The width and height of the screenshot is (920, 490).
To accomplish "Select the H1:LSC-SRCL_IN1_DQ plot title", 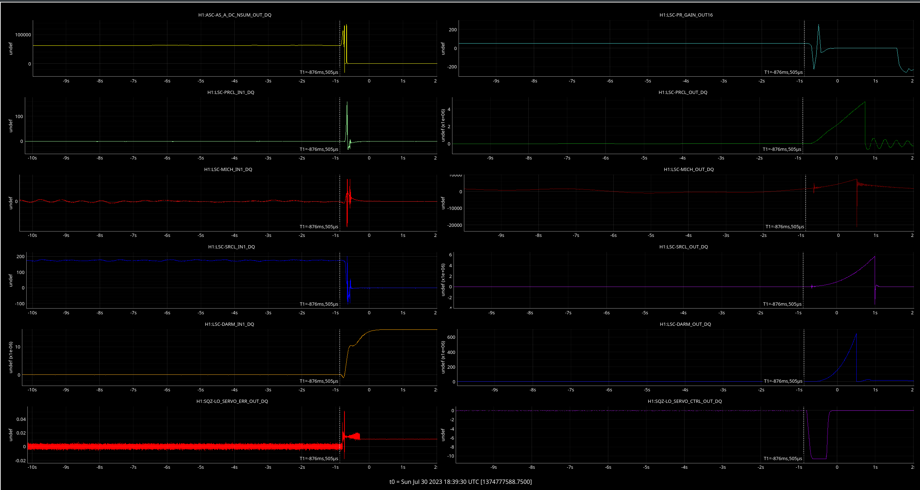I will 231,247.
